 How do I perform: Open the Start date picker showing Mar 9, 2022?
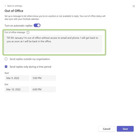[17, 78]
